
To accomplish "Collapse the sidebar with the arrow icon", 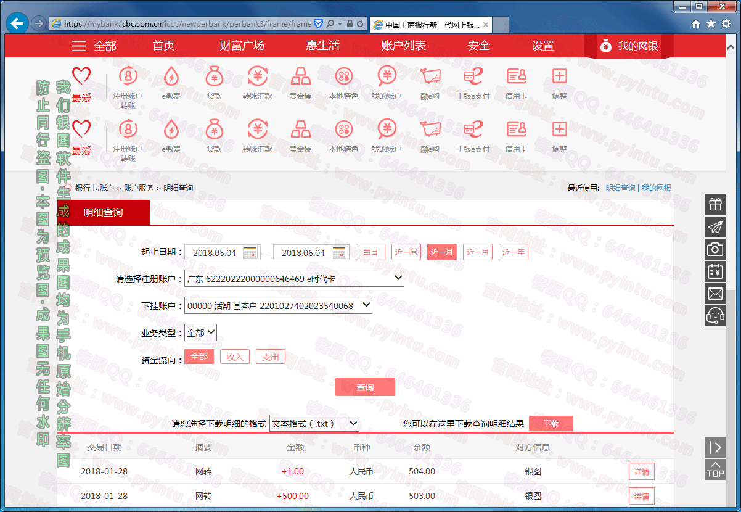I will click(715, 447).
